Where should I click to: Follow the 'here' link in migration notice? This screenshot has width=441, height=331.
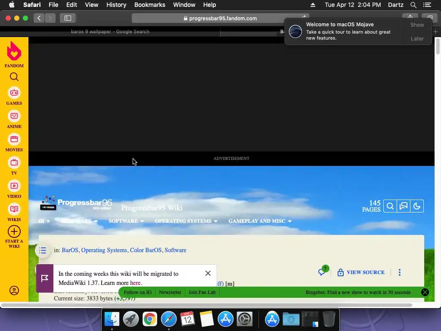[x=135, y=283]
